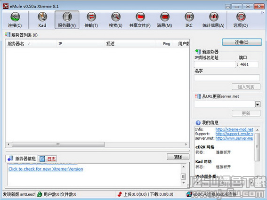Screen dimensions: 267x200
Task: Expand the server.met URL dropdown
Action: pos(258,104)
